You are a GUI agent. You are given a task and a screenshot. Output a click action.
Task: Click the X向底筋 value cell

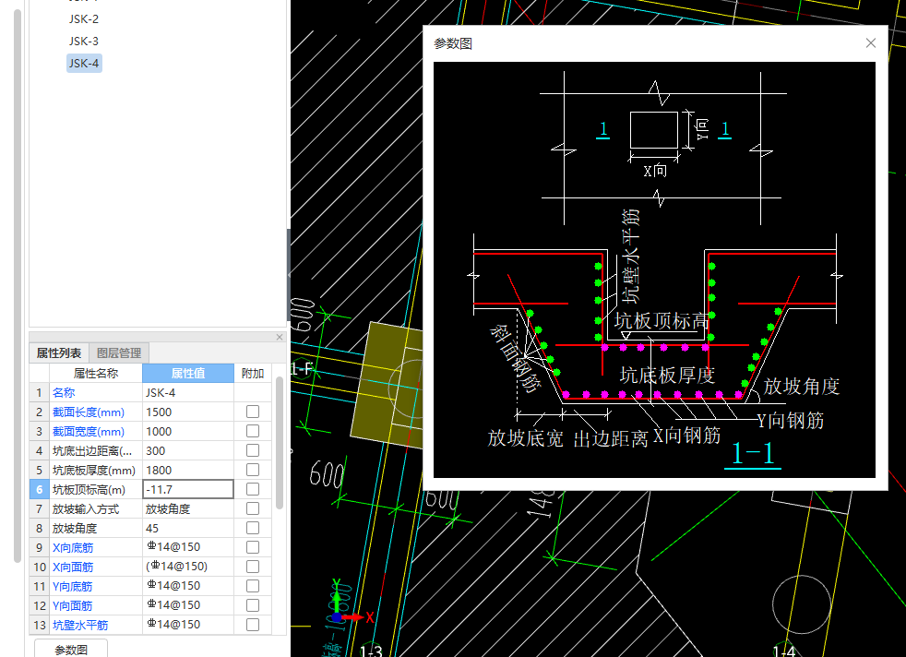click(188, 547)
